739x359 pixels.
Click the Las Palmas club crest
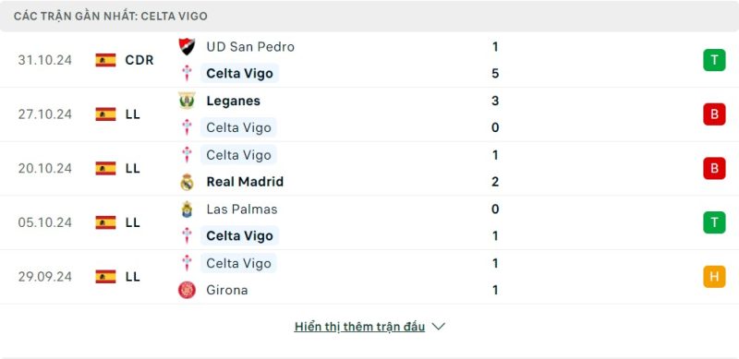pos(187,209)
